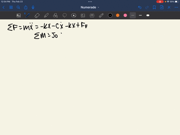Select the Eraser tool
180x135 pixels.
click(x=37, y=15)
